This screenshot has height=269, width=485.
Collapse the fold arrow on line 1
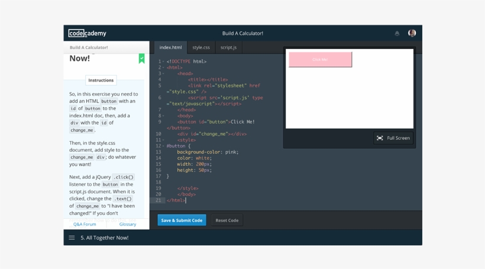(x=164, y=62)
